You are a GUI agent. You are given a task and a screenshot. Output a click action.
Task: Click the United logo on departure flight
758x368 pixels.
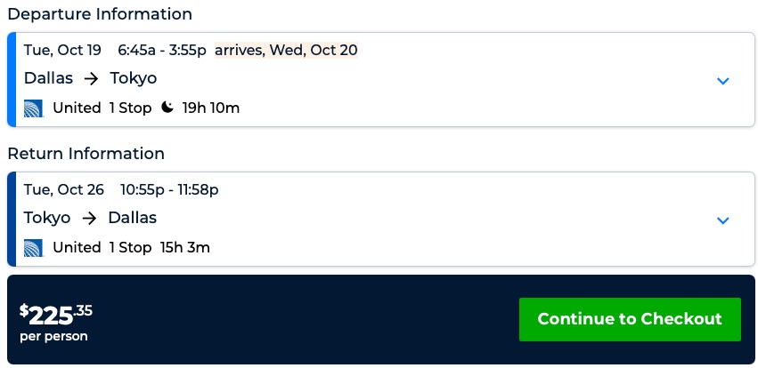pyautogui.click(x=33, y=108)
